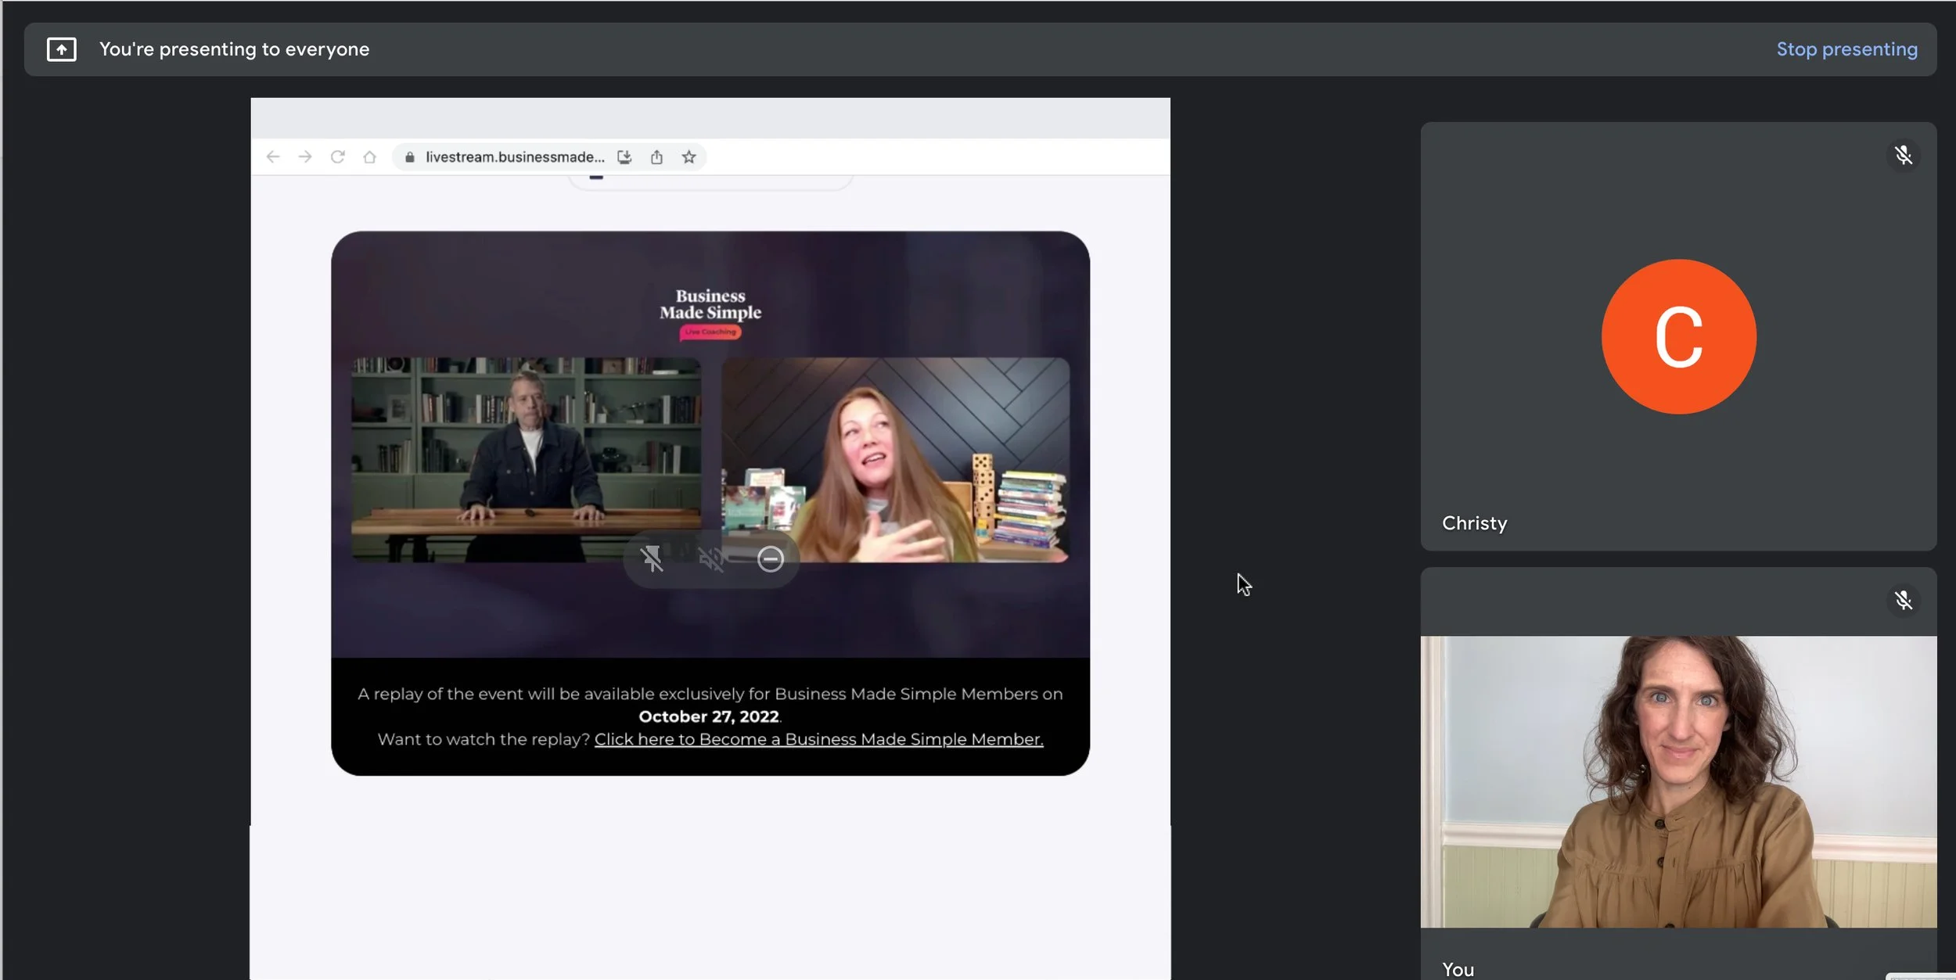Click Stop presenting link
Viewport: 1956px width, 980px height.
click(x=1846, y=49)
